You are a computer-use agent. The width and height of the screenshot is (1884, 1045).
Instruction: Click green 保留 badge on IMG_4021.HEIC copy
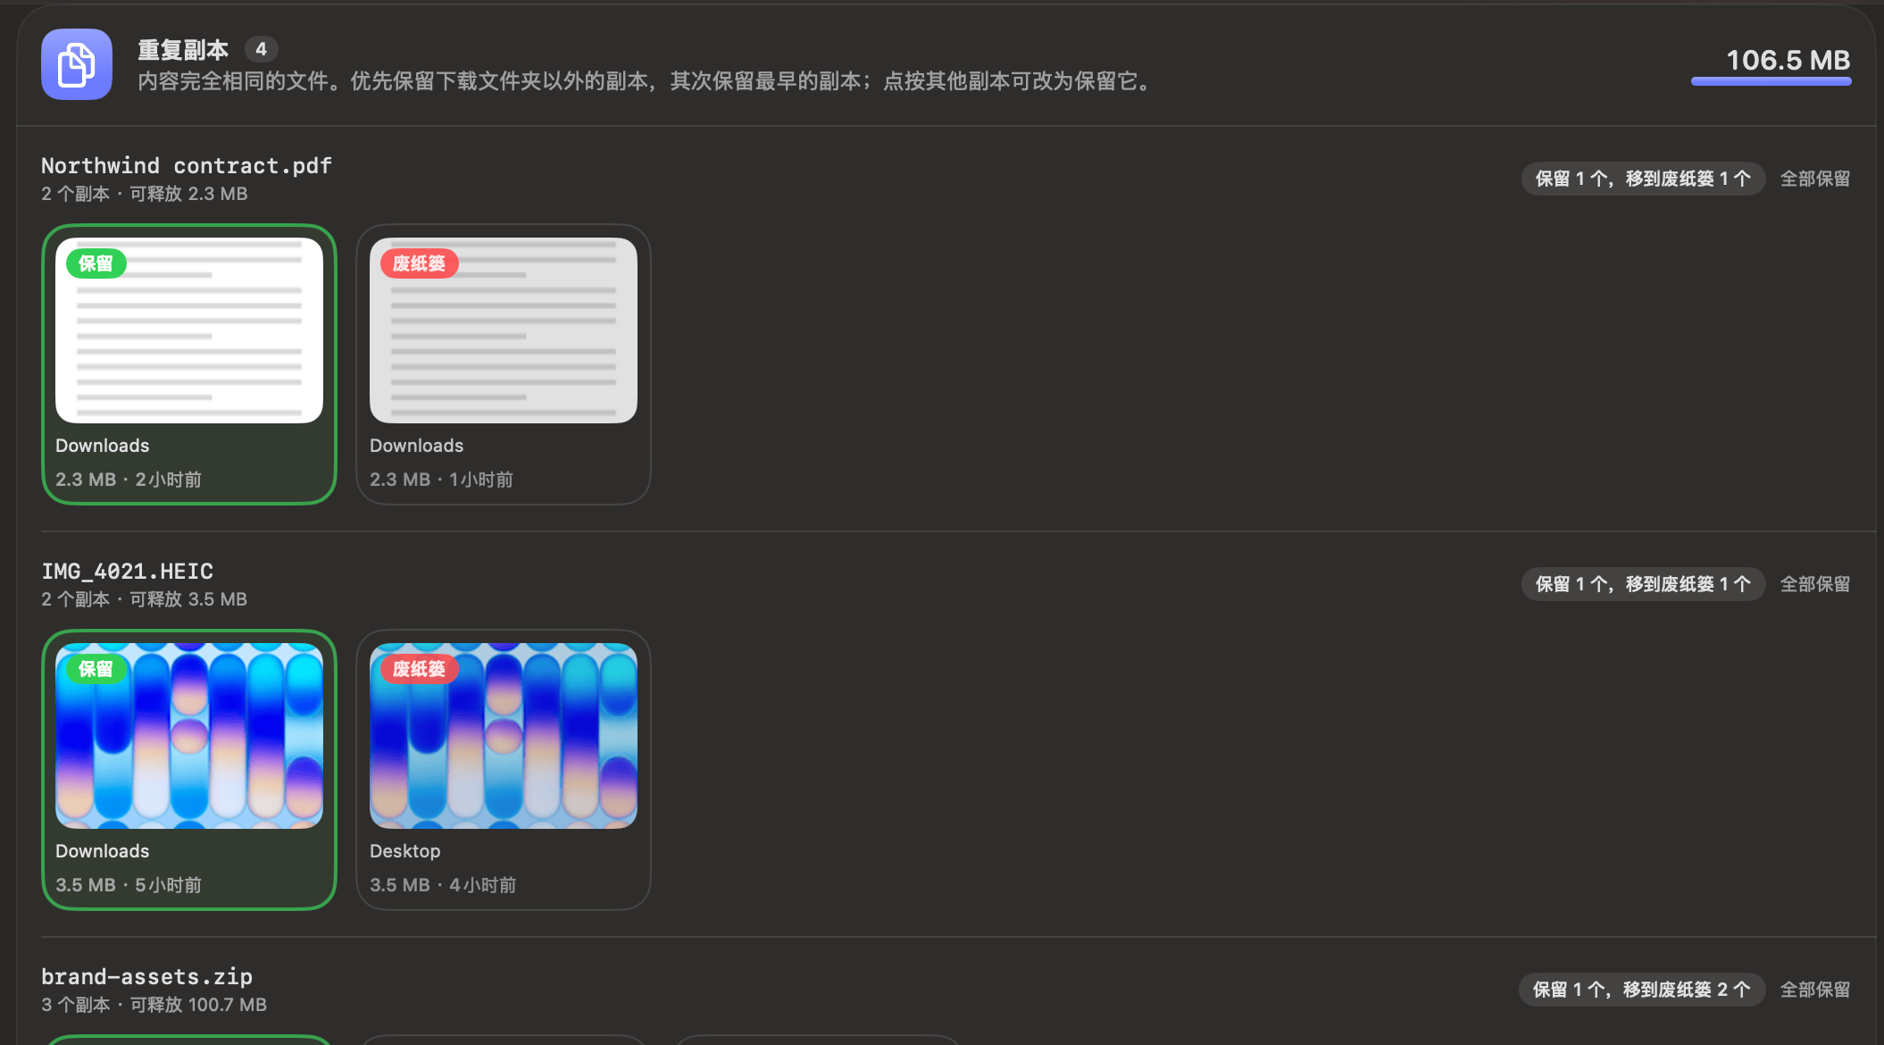(96, 669)
